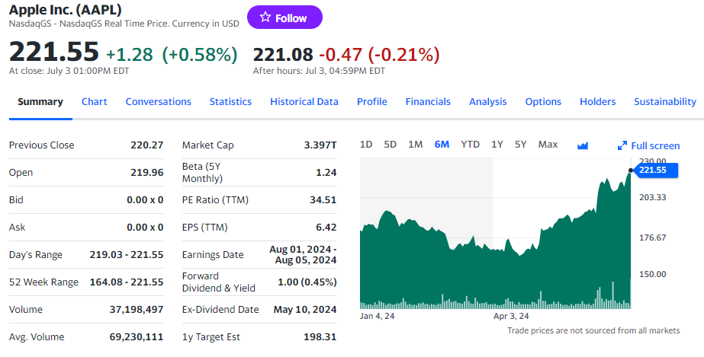Click the Ask label

[x=17, y=227]
